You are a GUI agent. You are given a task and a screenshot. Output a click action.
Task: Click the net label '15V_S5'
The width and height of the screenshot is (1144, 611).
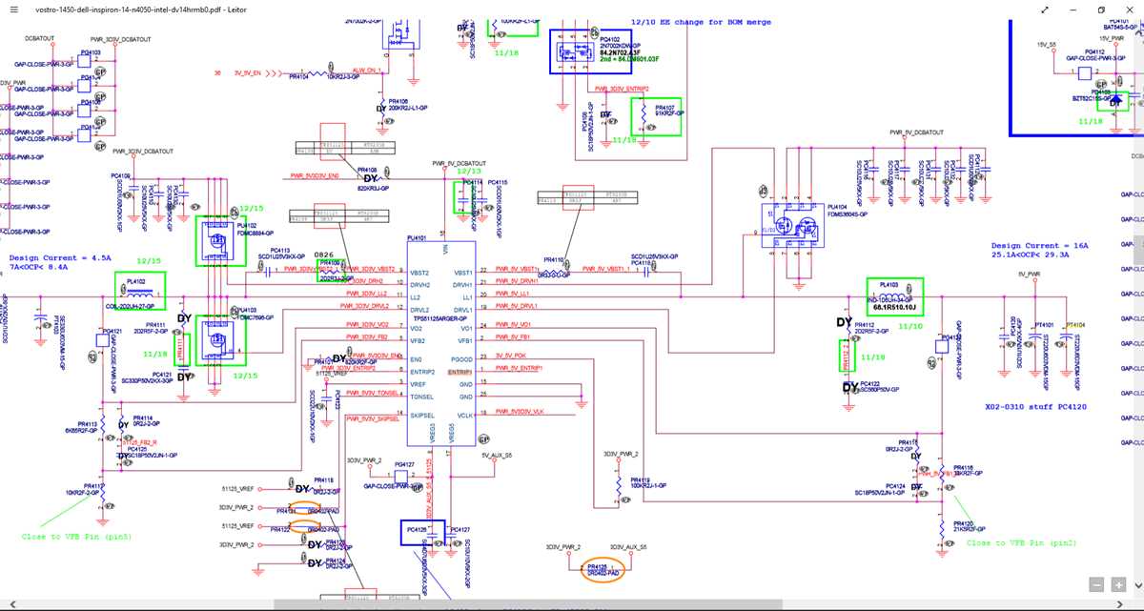1046,44
